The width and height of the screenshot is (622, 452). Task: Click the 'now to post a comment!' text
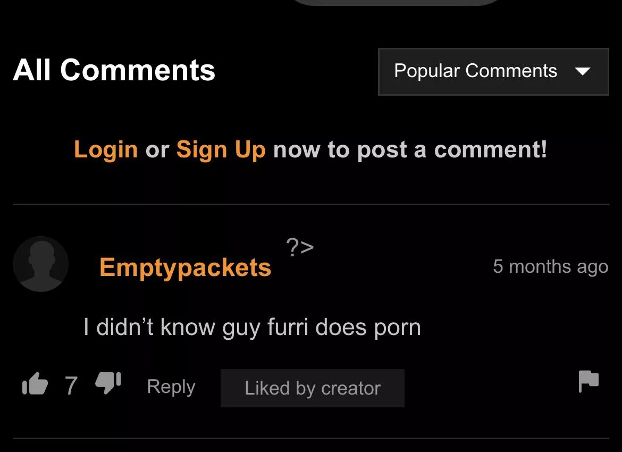[410, 150]
